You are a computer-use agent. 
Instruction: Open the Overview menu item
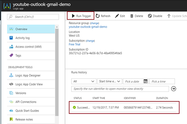(21, 29)
